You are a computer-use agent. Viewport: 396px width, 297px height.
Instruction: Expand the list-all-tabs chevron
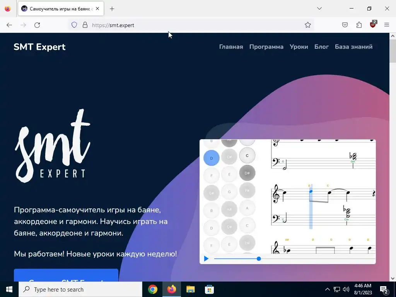click(319, 9)
